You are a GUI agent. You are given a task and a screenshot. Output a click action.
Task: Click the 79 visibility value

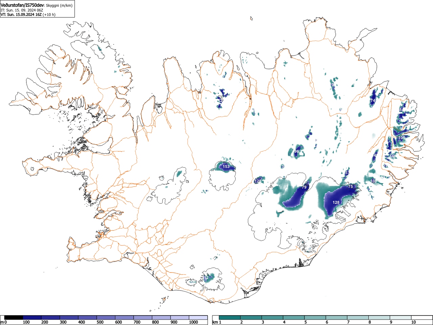(x=304, y=187)
